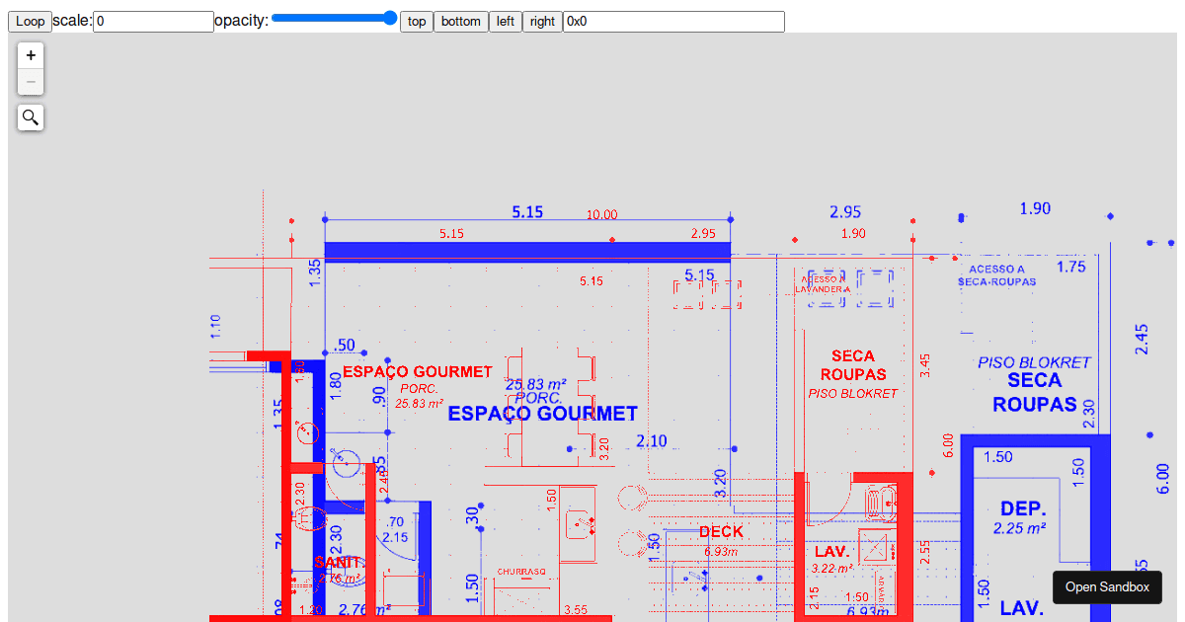Zoom in using the plus icon
1185x622 pixels.
30,54
